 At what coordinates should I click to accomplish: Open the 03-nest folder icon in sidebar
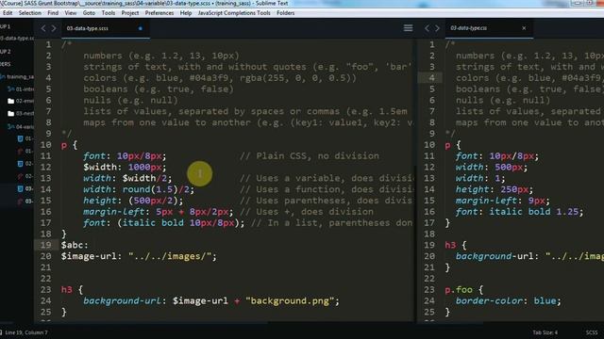(x=10, y=113)
